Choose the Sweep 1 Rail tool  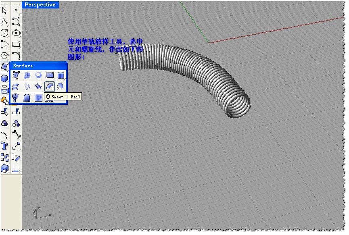pos(50,87)
